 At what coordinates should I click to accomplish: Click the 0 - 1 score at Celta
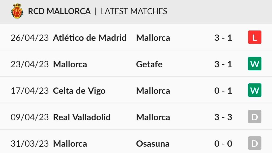223,91
